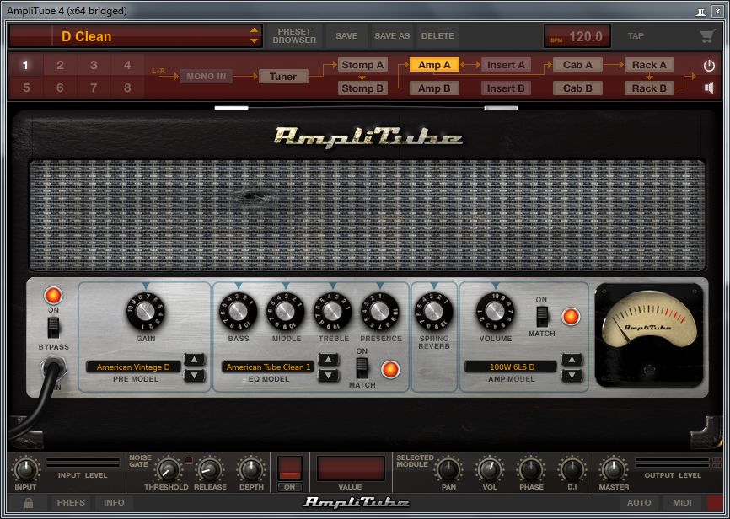Click the Master output knob
Viewport: 730px width, 519px height.
tap(613, 469)
